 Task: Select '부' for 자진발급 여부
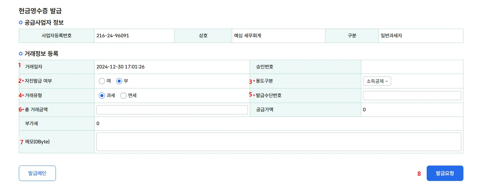(x=119, y=81)
